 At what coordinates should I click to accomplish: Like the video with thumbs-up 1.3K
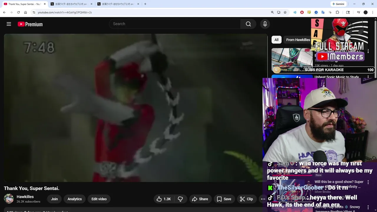pos(163,199)
